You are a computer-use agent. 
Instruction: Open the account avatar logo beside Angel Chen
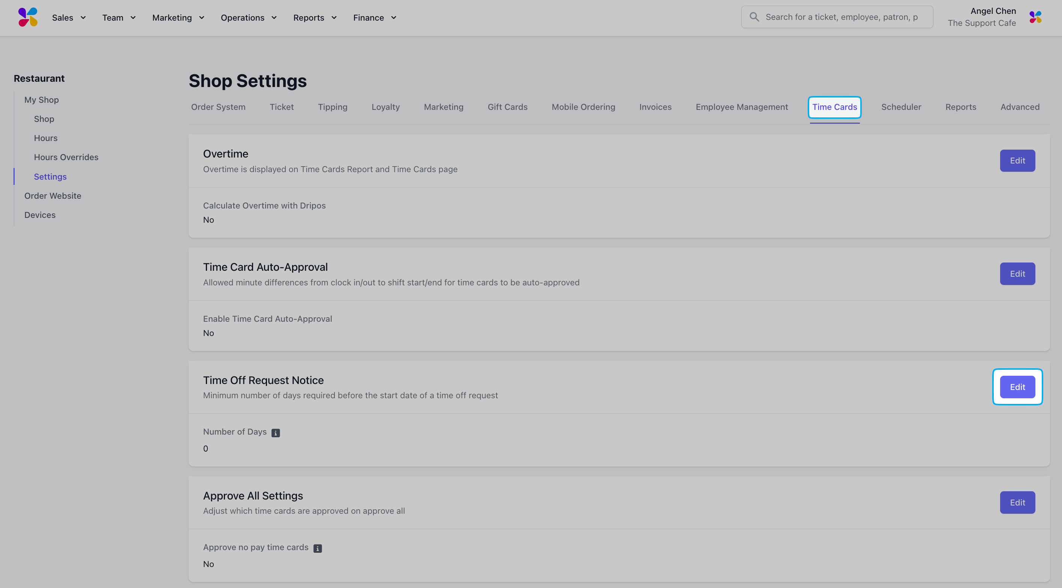pos(1035,17)
